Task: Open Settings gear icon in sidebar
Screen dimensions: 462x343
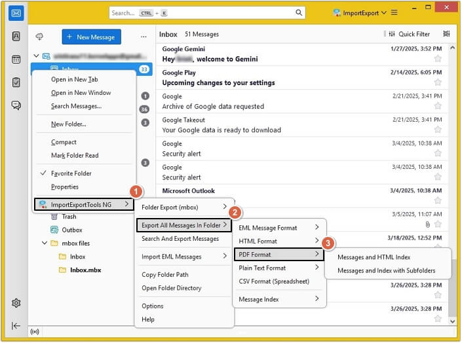Action: (x=16, y=303)
